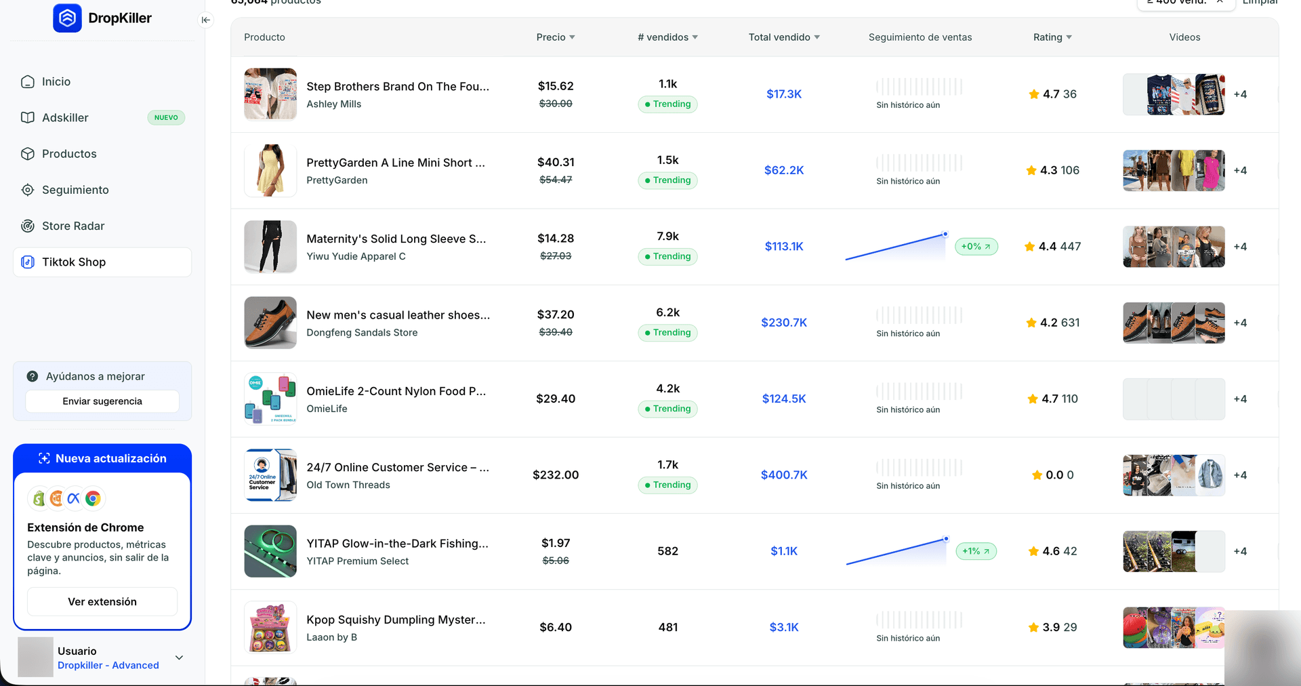Click seller name Dongfeng Sandals Store
This screenshot has height=686, width=1301.
pyautogui.click(x=362, y=333)
